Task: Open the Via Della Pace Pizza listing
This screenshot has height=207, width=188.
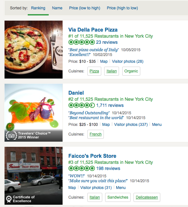Action: [93, 30]
